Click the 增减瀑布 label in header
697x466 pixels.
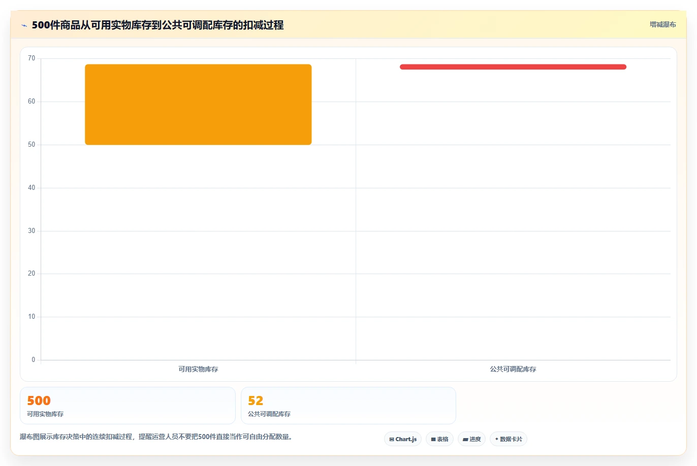(x=662, y=24)
